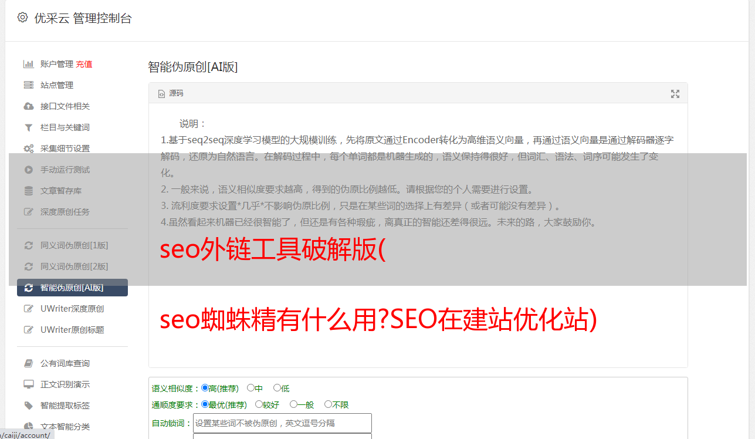Click the gear icon beside 优采云 管理控制台
755x439 pixels.
[22, 18]
